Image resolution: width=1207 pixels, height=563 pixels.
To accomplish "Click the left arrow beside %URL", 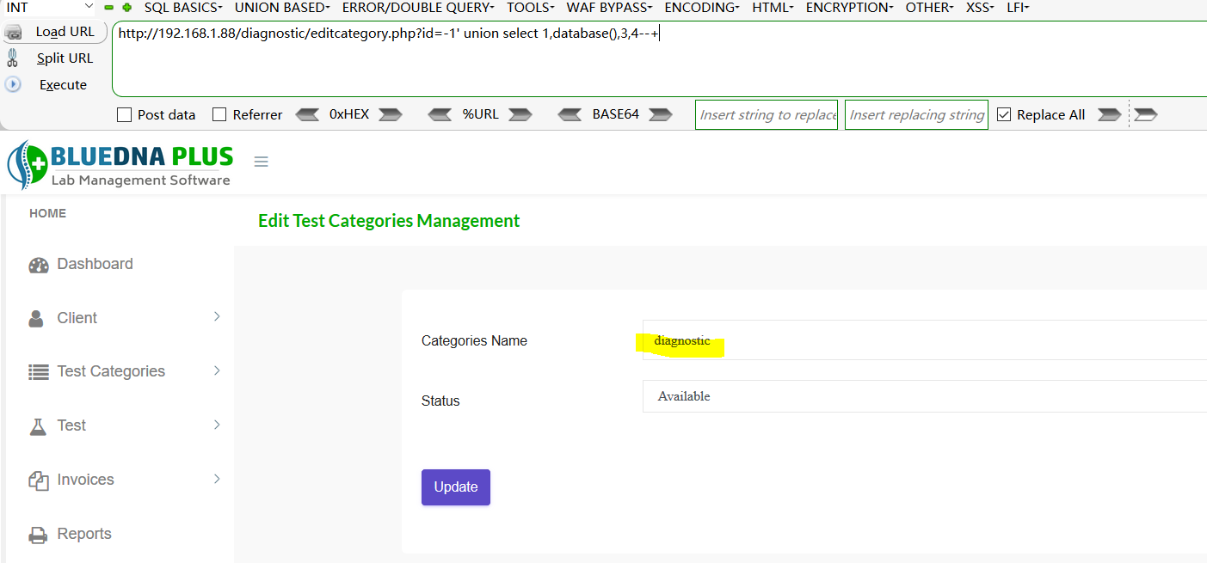I will [440, 114].
